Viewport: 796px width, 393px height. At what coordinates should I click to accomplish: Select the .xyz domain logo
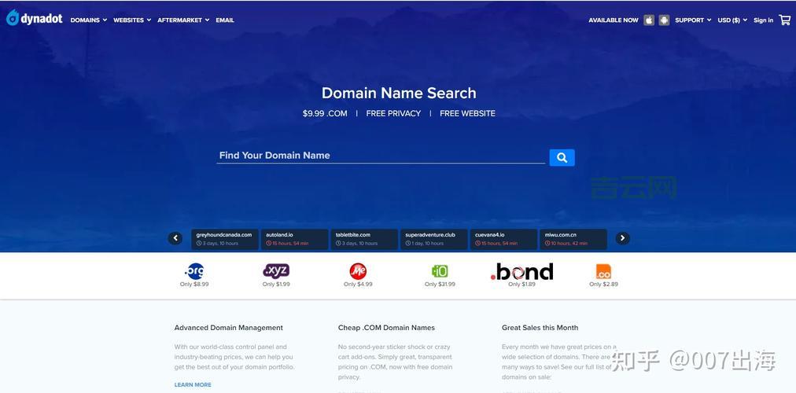click(x=276, y=271)
